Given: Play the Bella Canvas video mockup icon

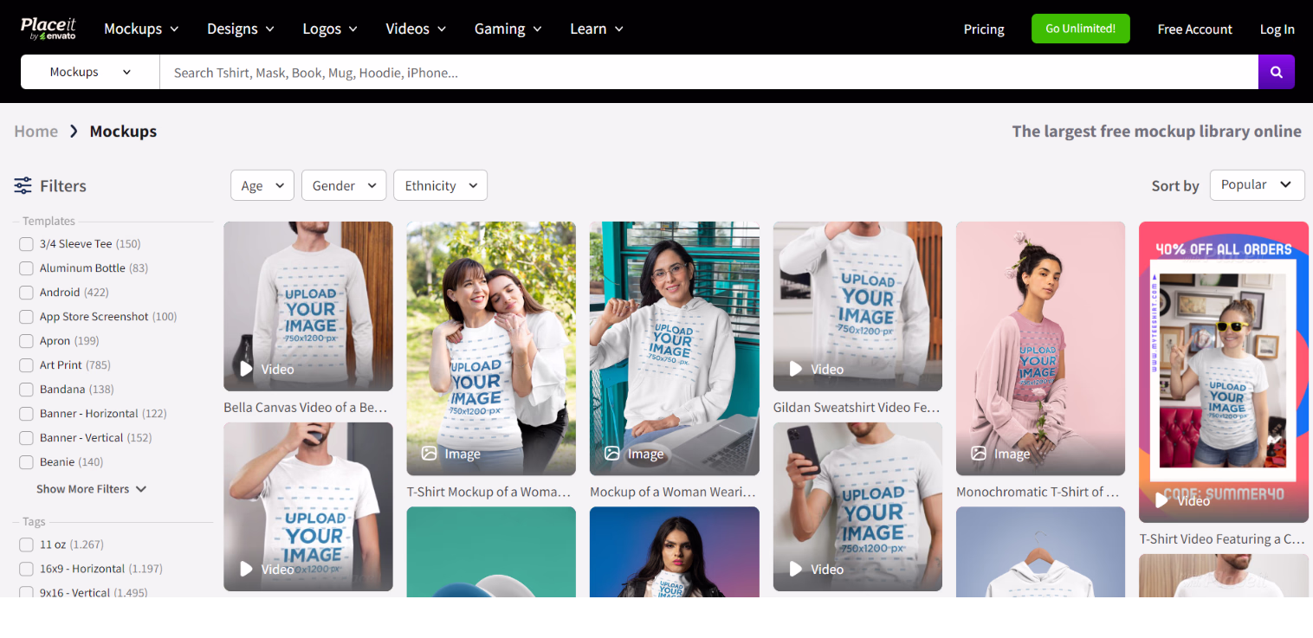Looking at the screenshot, I should click(247, 369).
